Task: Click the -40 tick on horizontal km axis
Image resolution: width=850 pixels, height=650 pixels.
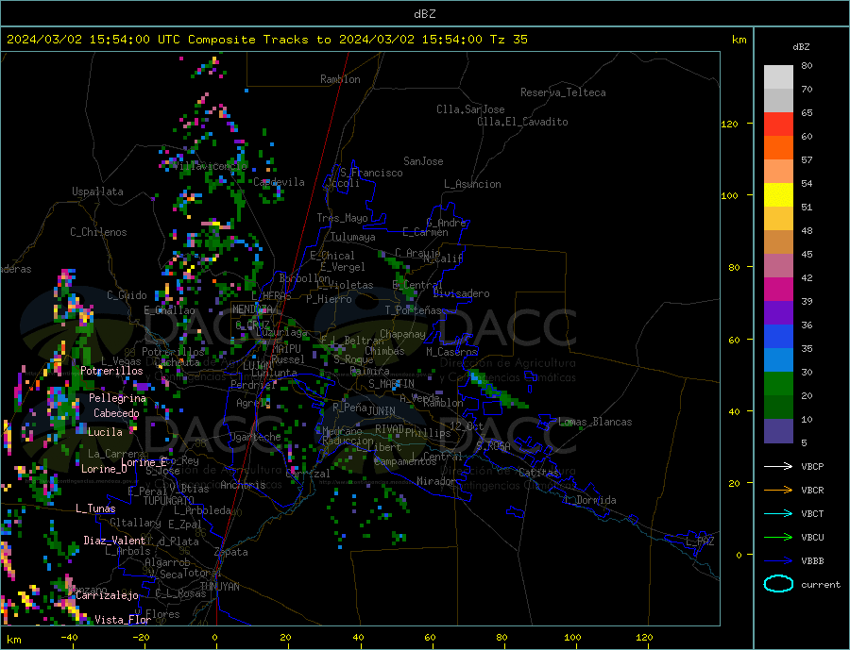Action: 69,637
